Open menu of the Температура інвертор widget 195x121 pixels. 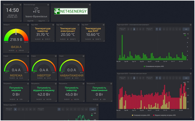click(53, 25)
